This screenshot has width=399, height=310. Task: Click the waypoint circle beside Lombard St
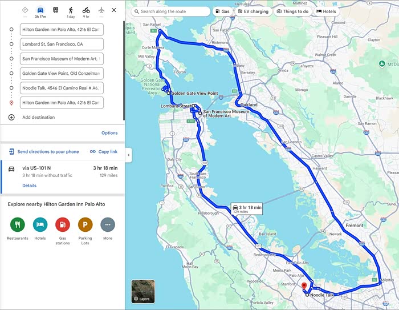tap(11, 44)
